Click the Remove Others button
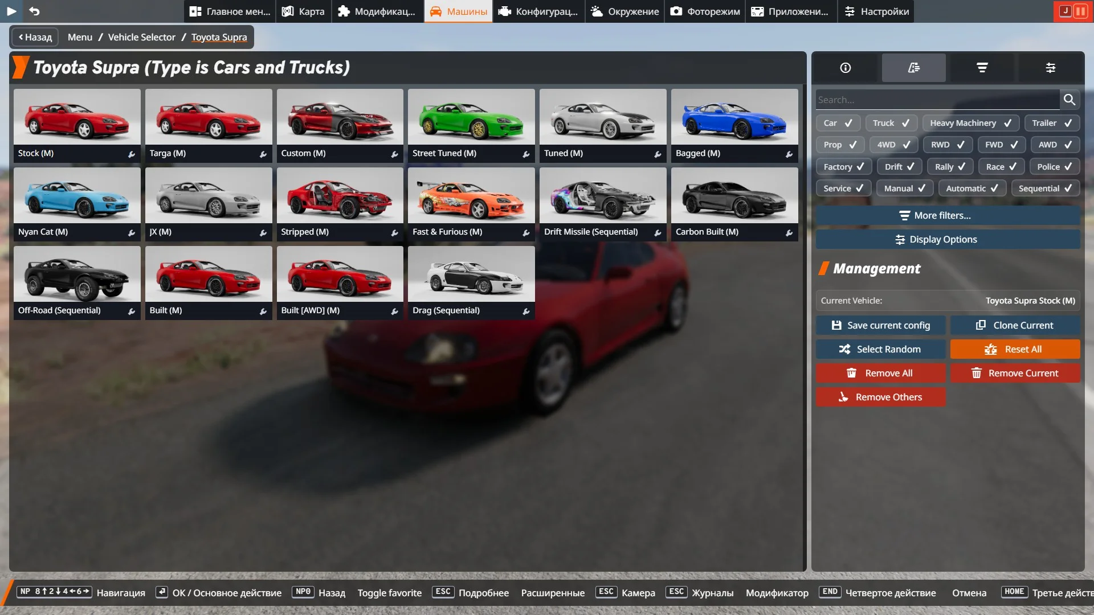 tap(881, 397)
